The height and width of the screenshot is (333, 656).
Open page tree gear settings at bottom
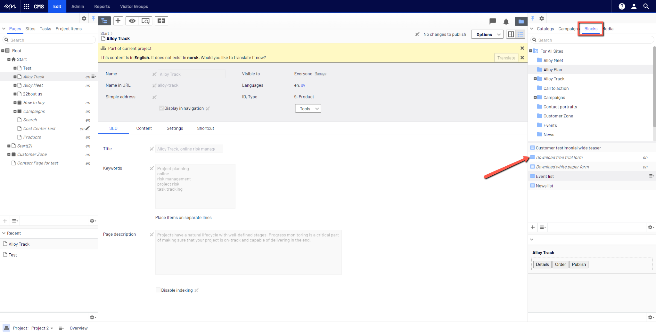(93, 221)
